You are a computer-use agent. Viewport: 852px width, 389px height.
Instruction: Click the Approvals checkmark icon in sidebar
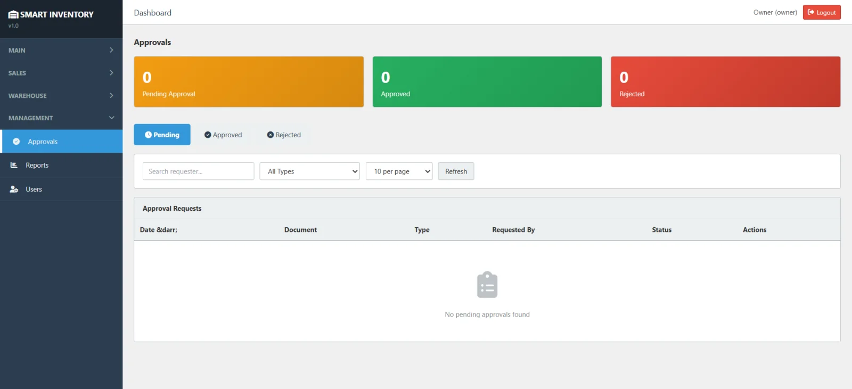pyautogui.click(x=17, y=142)
